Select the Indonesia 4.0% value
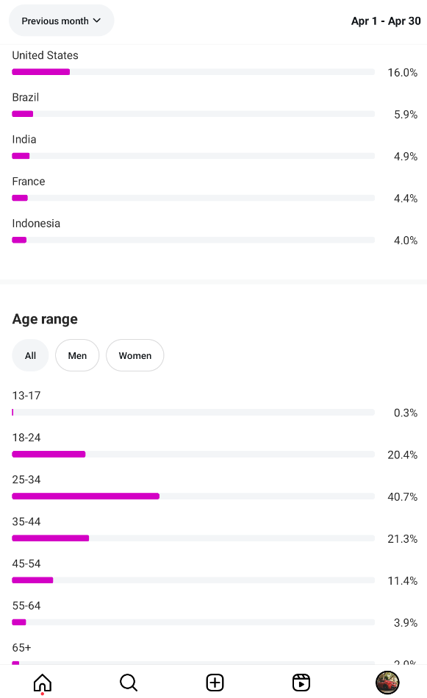427x698 pixels. 406,241
